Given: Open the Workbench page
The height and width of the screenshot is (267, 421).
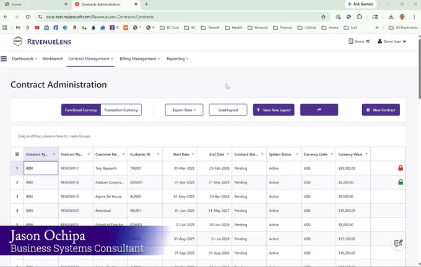Looking at the screenshot, I should 53,59.
